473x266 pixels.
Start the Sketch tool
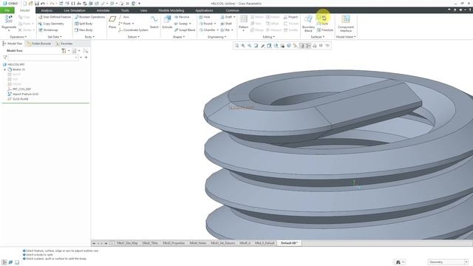pyautogui.click(x=154, y=22)
